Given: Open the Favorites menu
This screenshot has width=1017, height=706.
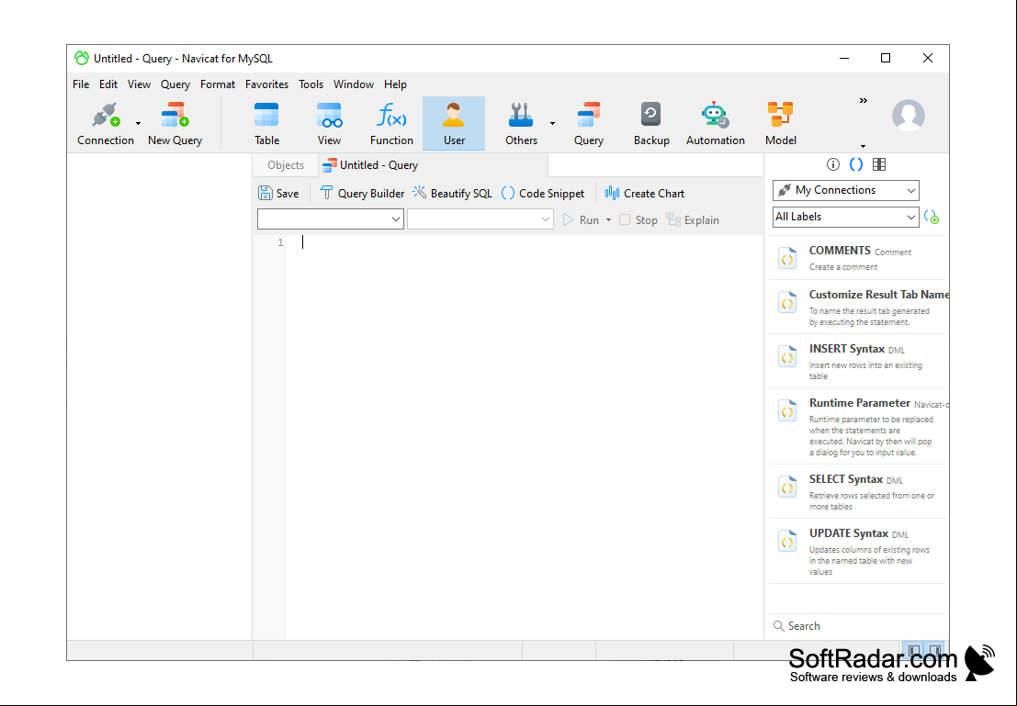Looking at the screenshot, I should tap(266, 84).
